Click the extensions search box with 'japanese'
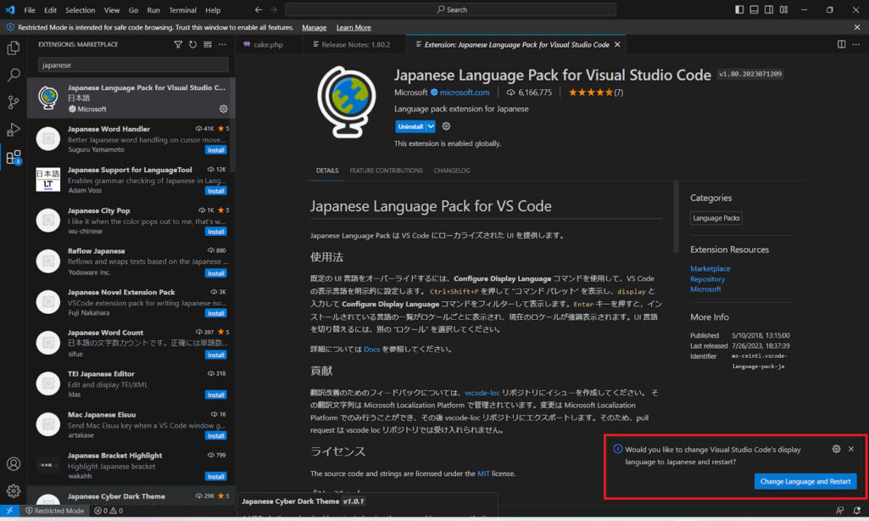Image resolution: width=869 pixels, height=521 pixels. (133, 65)
